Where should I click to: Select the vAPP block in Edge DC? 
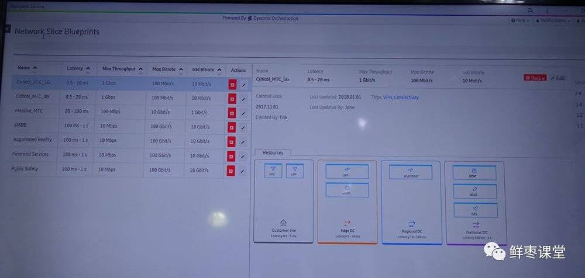click(347, 190)
